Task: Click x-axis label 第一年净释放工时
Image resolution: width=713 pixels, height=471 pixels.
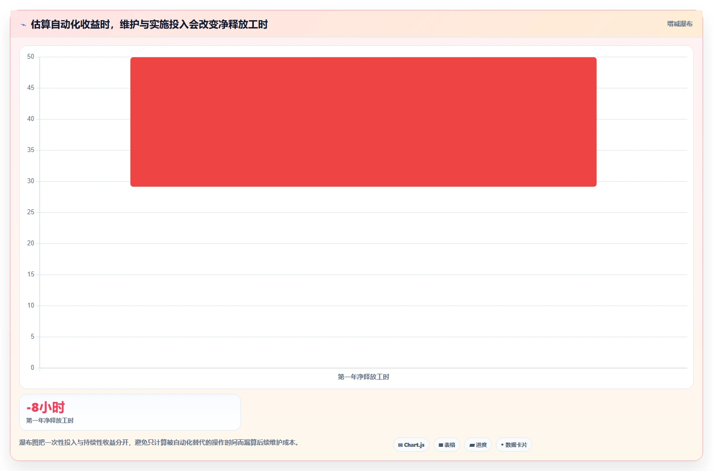Action: coord(363,377)
